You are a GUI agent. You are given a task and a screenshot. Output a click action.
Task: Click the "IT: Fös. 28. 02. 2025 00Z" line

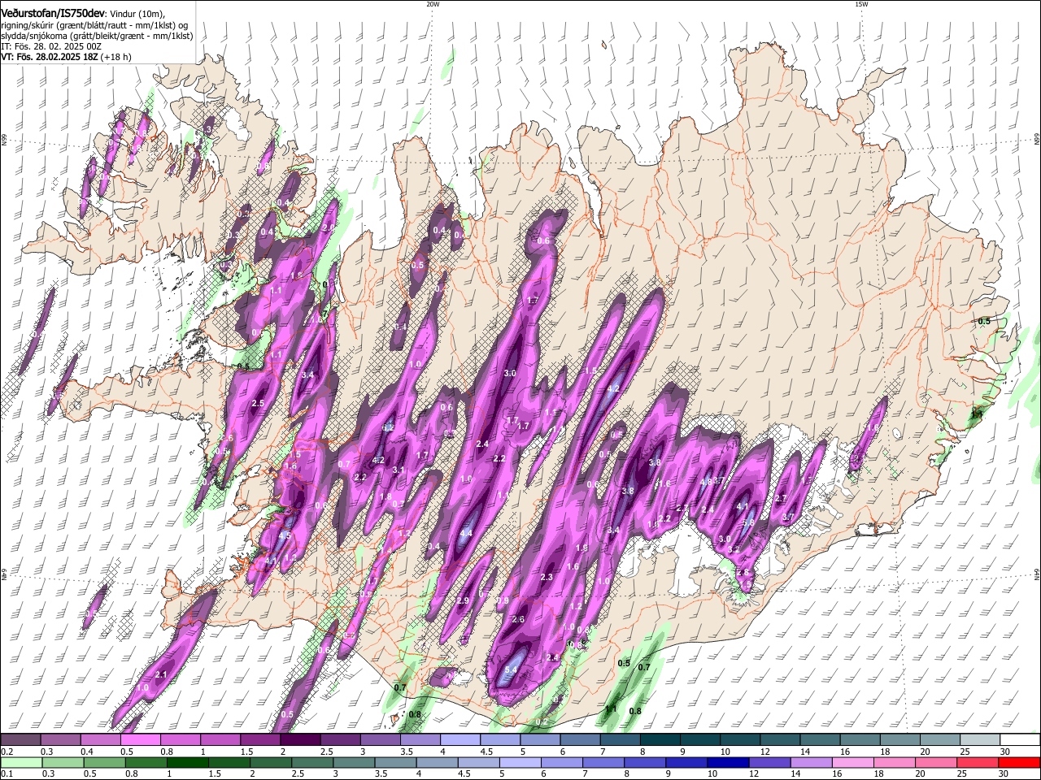[51, 46]
